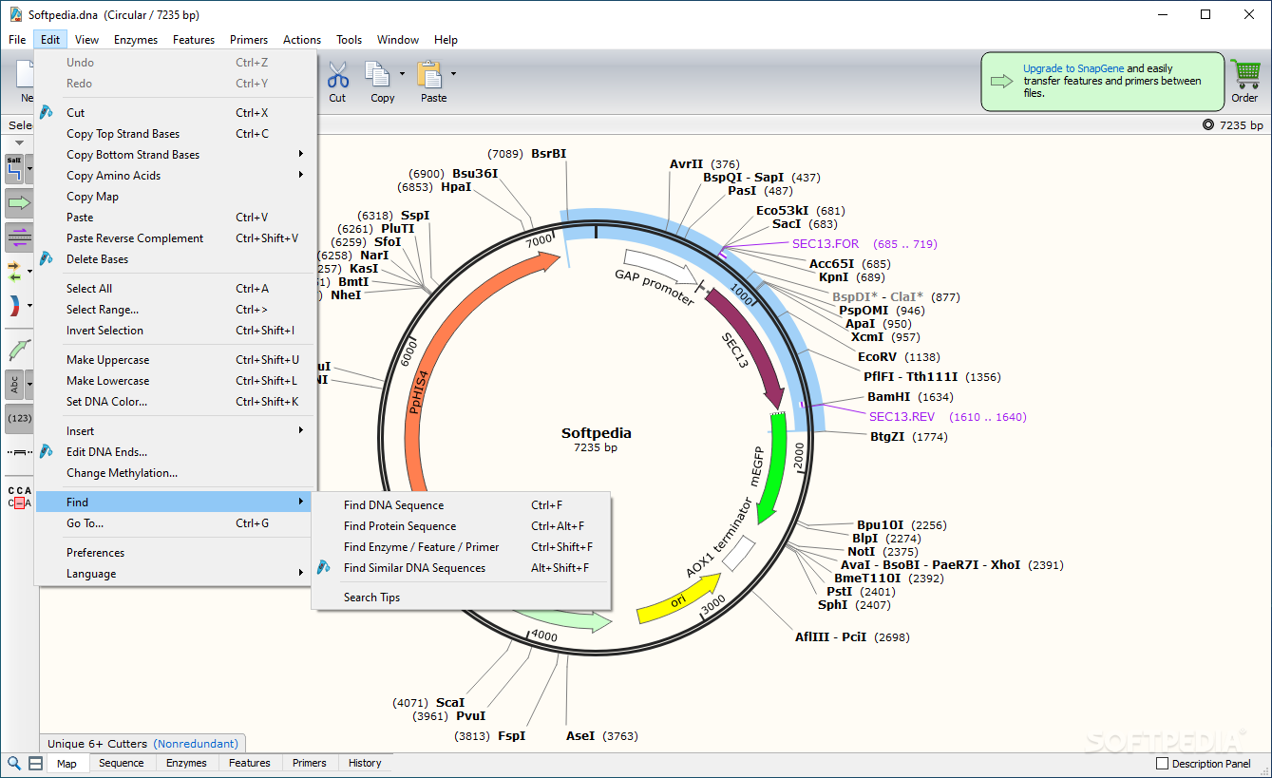Toggle the show enzymes SalI side button
The height and width of the screenshot is (778, 1272).
(14, 169)
